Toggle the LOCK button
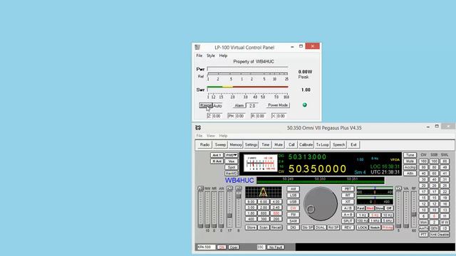Image resolution: width=456 pixels, height=256 pixels. [x=362, y=228]
